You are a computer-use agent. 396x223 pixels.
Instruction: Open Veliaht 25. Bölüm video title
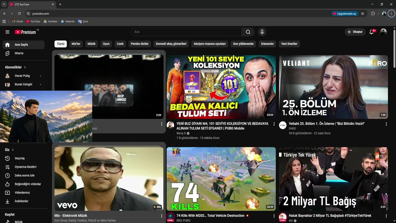327,124
